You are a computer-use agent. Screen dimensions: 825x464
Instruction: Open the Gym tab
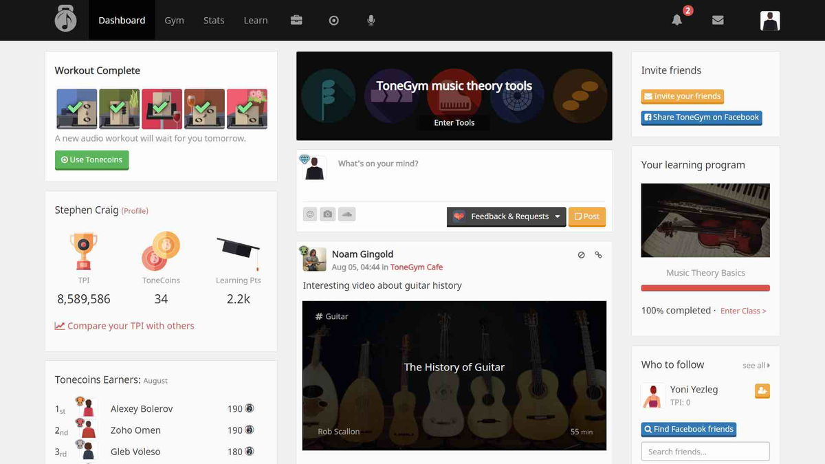[174, 20]
